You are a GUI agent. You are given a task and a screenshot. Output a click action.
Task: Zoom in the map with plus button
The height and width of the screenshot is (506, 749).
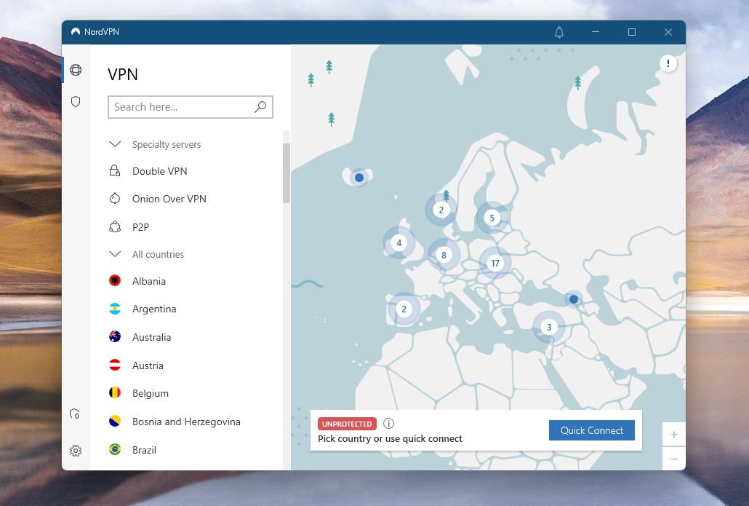coord(674,435)
